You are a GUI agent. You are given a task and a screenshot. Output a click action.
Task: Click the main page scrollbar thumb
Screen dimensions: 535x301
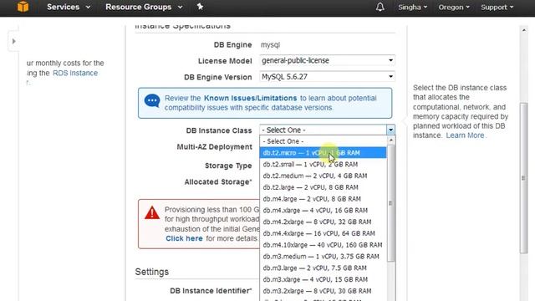tap(524, 178)
